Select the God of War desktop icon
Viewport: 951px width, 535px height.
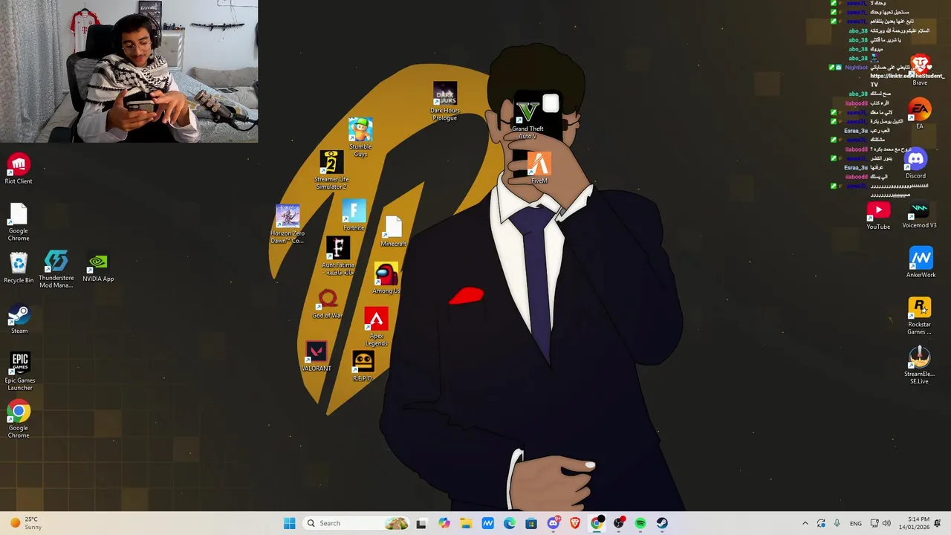(328, 304)
